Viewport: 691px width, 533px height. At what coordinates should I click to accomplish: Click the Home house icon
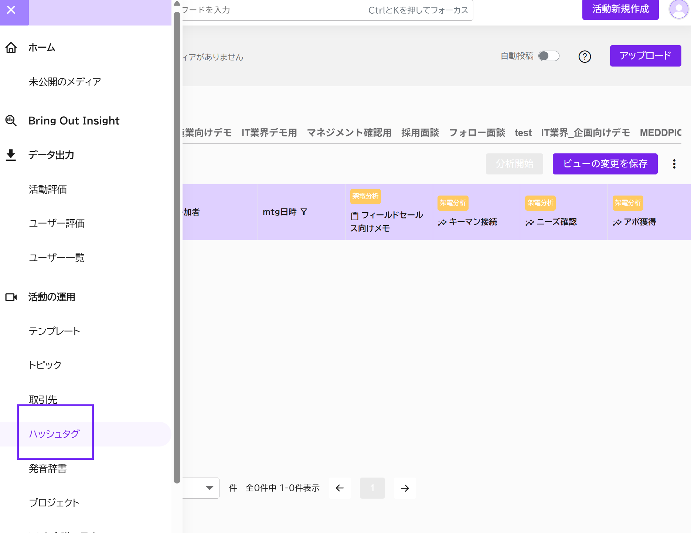pyautogui.click(x=11, y=48)
